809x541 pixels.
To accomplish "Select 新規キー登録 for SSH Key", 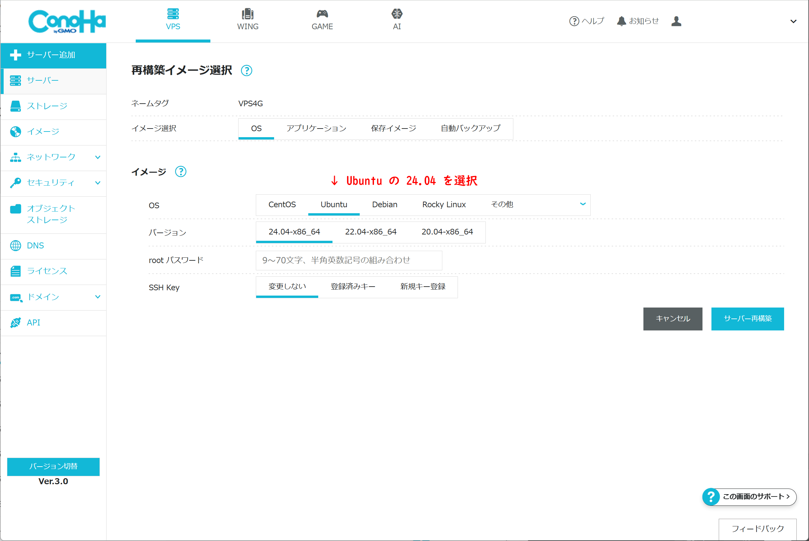I will coord(423,287).
